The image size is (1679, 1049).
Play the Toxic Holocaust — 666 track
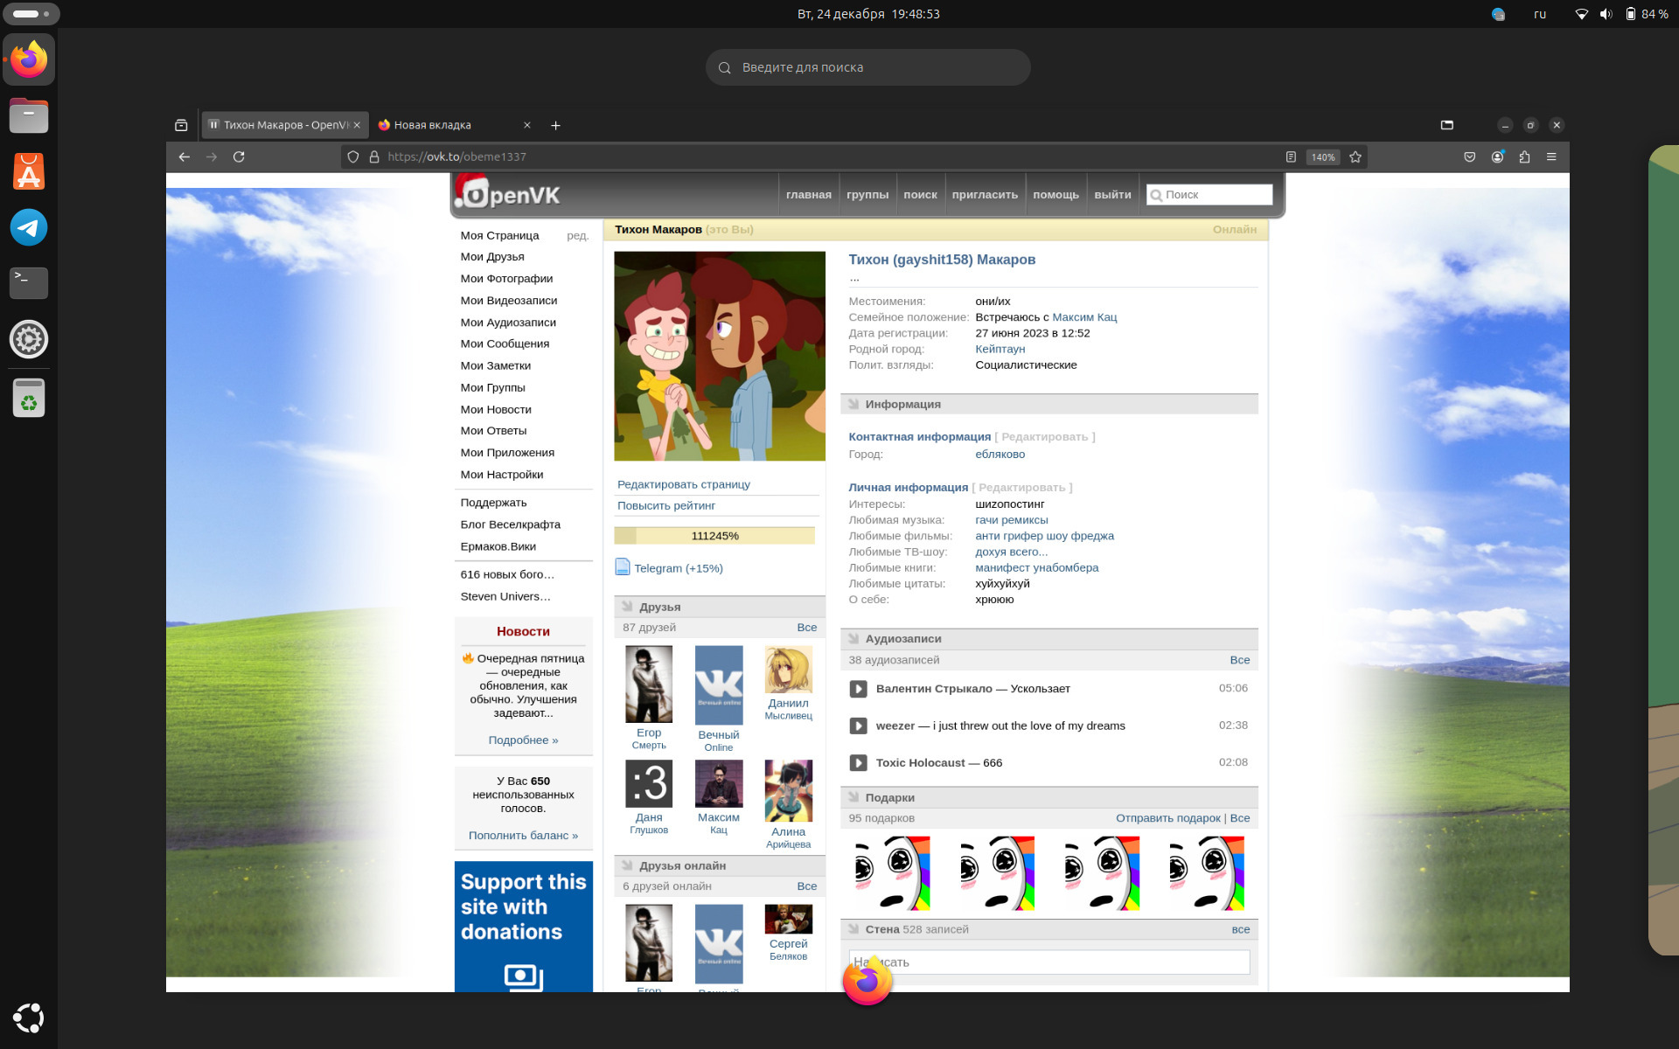[x=858, y=763]
